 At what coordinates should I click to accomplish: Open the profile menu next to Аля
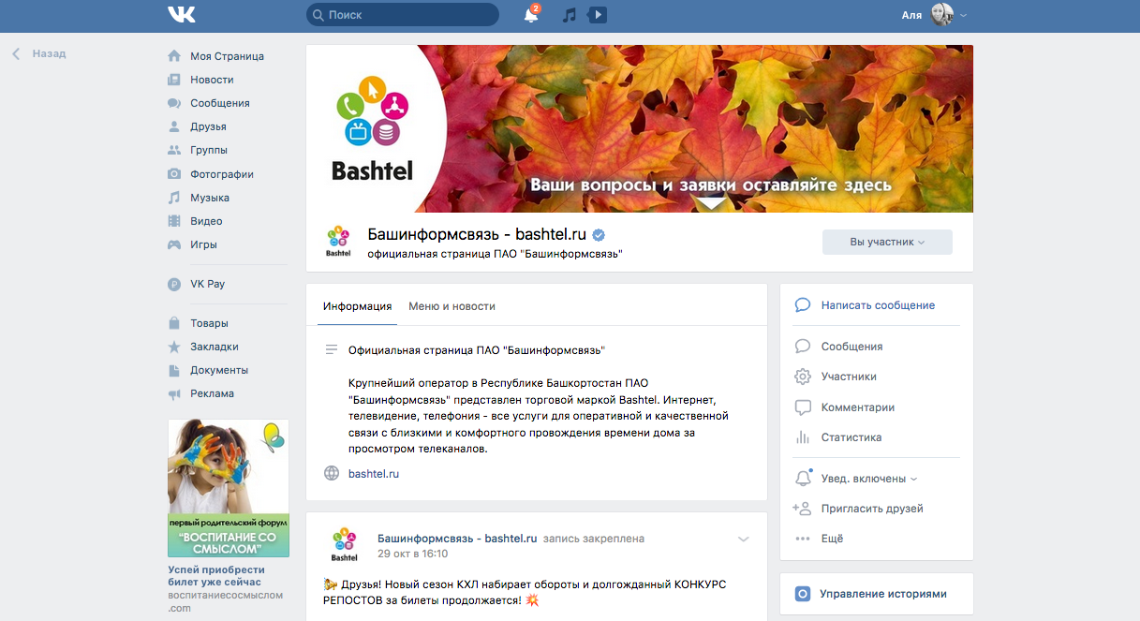[948, 15]
